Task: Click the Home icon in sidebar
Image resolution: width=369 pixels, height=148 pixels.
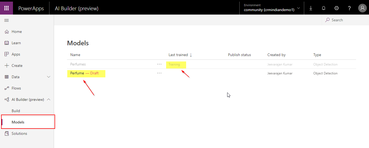Action: pyautogui.click(x=7, y=32)
